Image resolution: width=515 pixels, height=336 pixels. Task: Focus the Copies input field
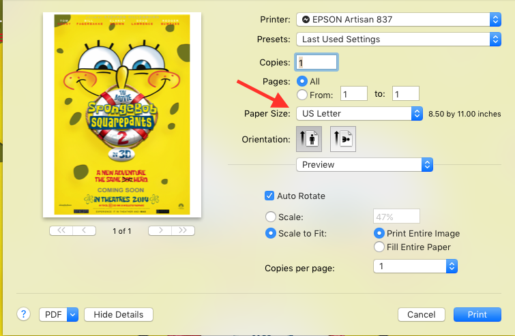click(x=317, y=62)
